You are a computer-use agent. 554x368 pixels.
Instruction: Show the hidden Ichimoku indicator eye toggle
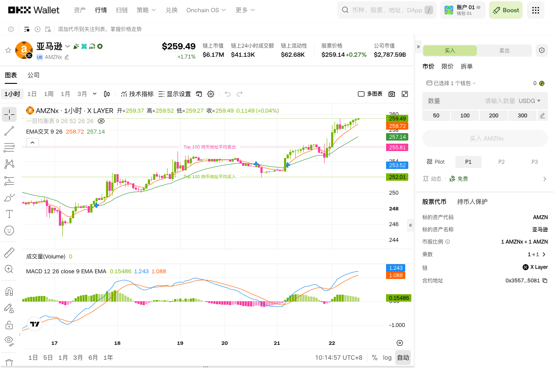(101, 121)
